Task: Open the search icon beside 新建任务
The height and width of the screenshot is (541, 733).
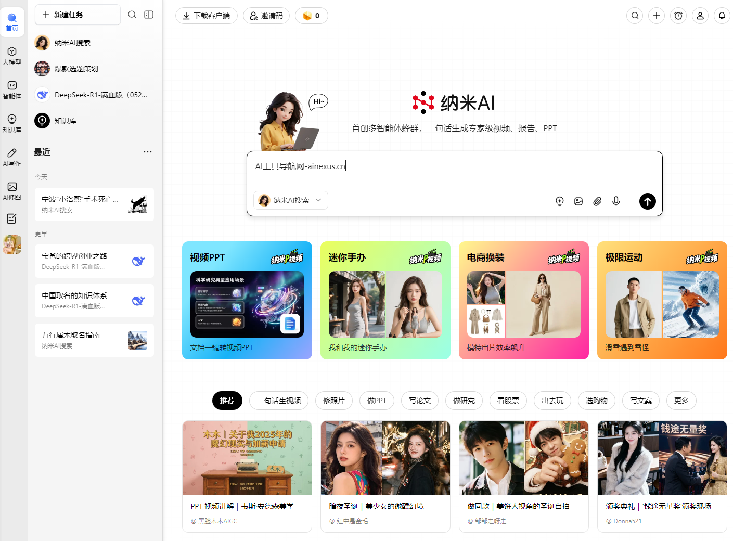Action: [132, 15]
